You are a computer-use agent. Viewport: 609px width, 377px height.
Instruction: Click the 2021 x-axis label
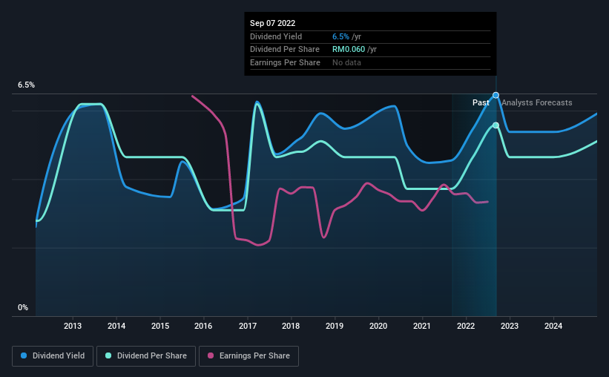coord(422,326)
